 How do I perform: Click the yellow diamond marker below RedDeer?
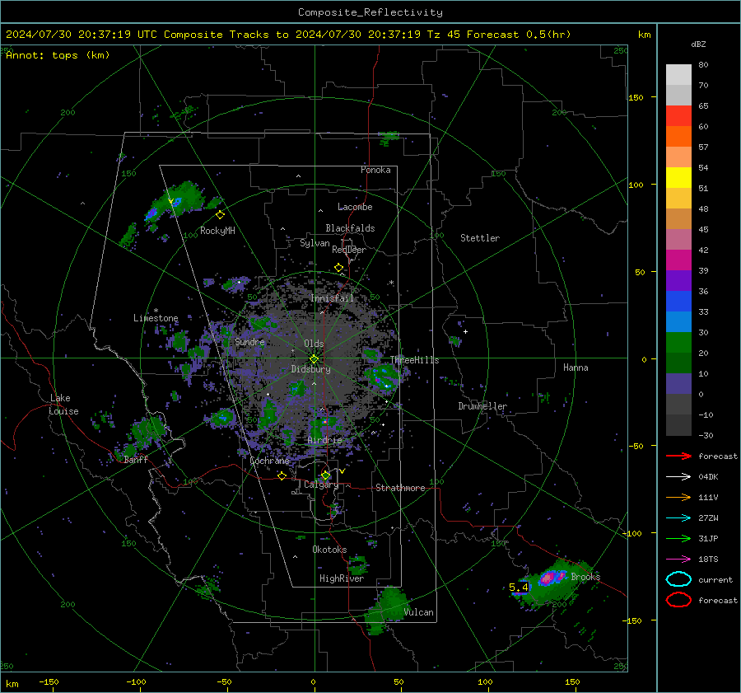click(339, 268)
